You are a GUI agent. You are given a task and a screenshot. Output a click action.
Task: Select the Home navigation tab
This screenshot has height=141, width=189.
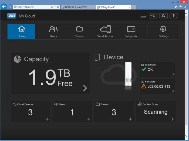click(x=21, y=32)
